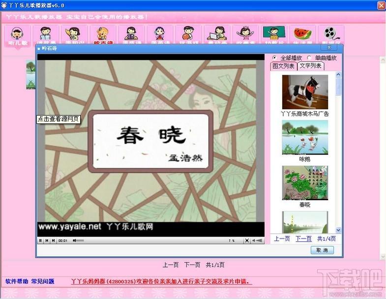Open the girl in traditional dress category
This screenshot has width=386, height=299.
pyautogui.click(x=160, y=35)
